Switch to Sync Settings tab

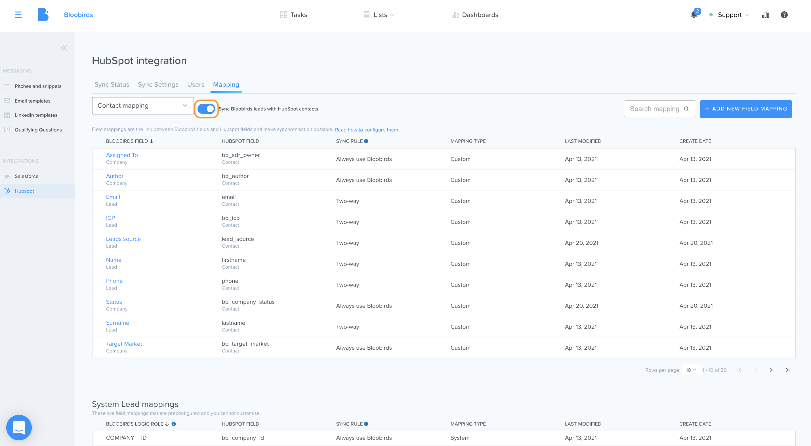coord(158,84)
